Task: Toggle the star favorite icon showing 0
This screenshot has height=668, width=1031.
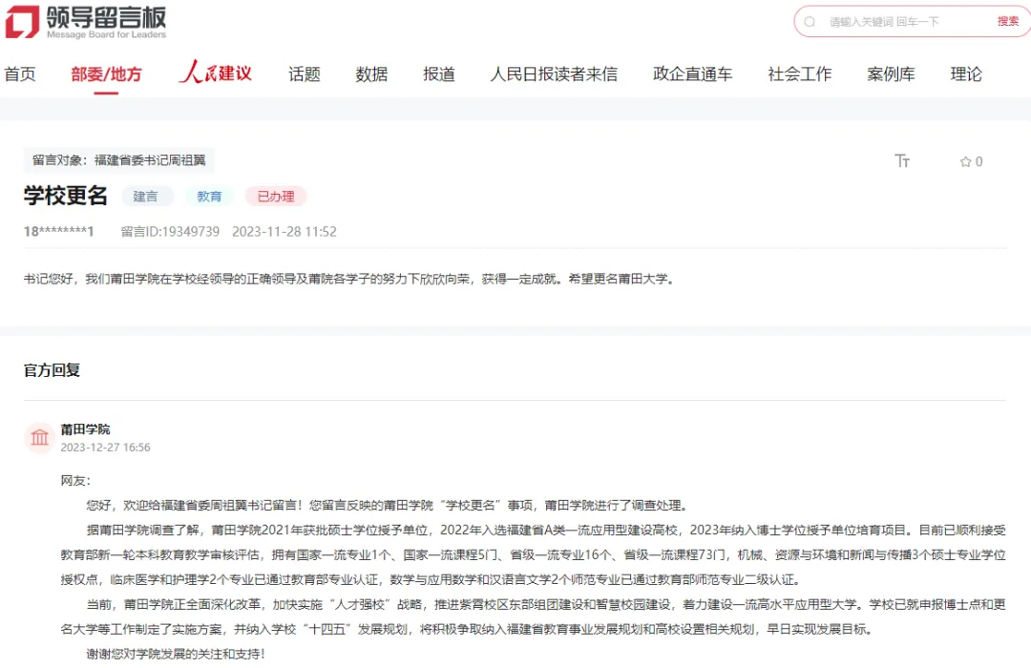Action: (x=969, y=161)
